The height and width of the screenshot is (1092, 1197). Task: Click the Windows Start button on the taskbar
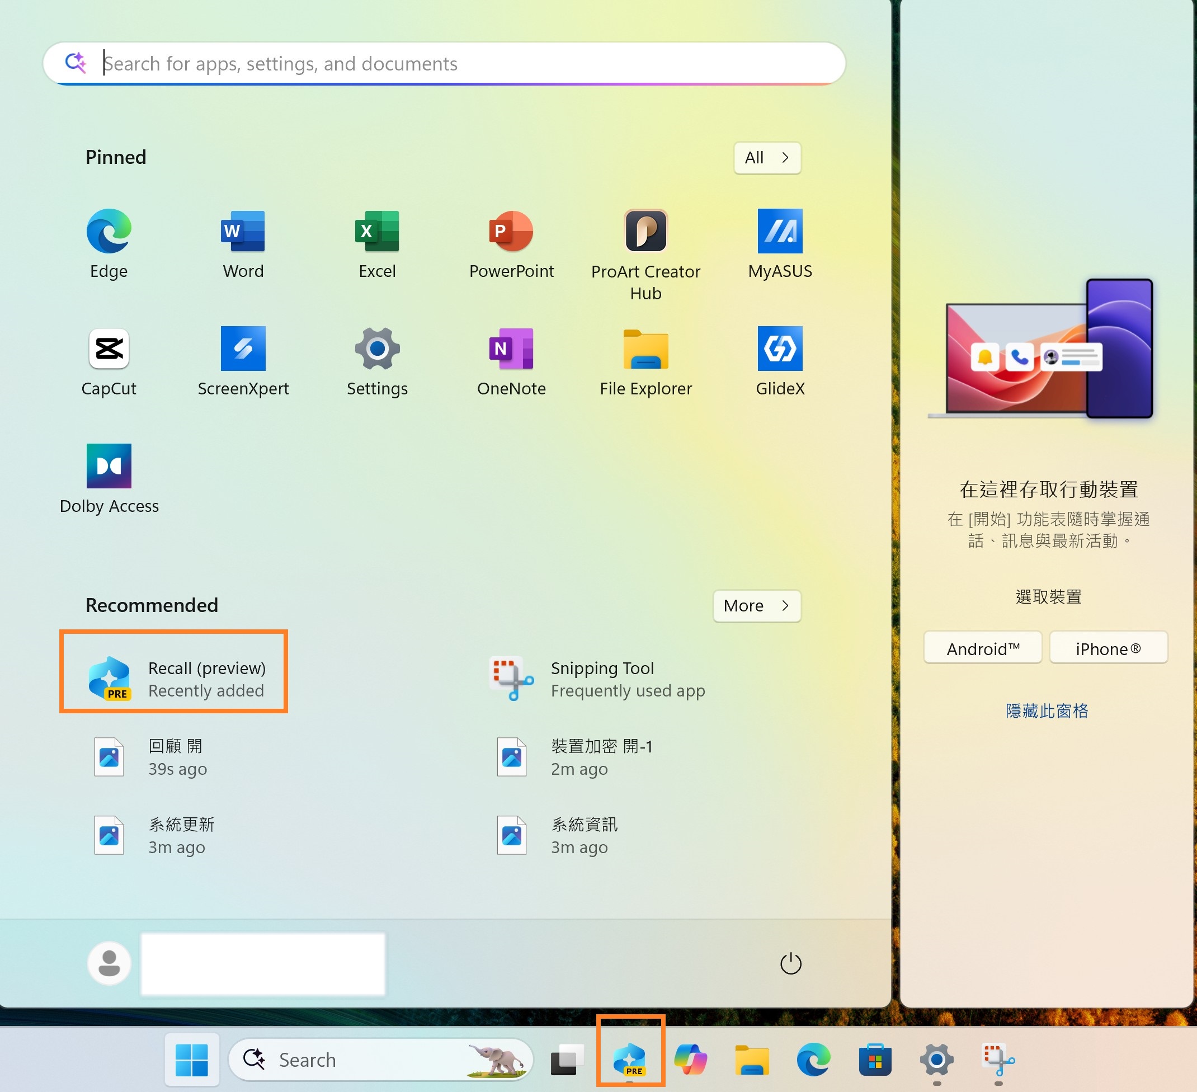pyautogui.click(x=192, y=1060)
